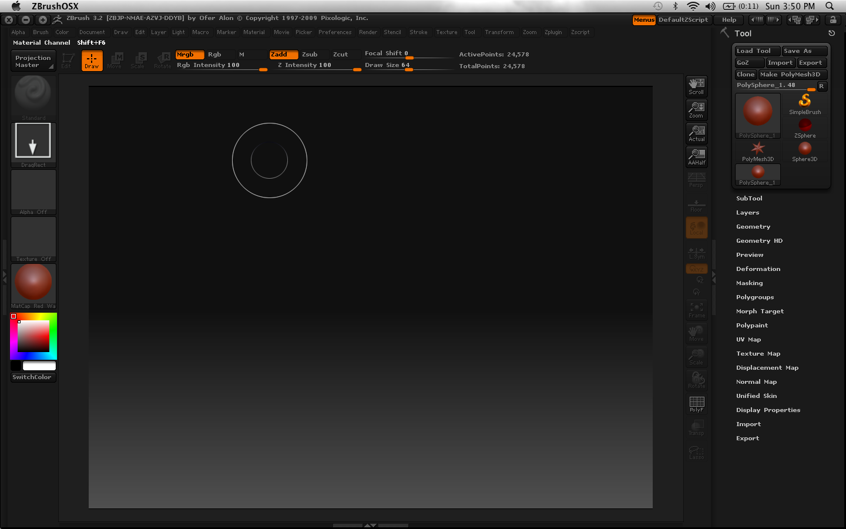Expand the Masking section
The height and width of the screenshot is (529, 846).
749,283
